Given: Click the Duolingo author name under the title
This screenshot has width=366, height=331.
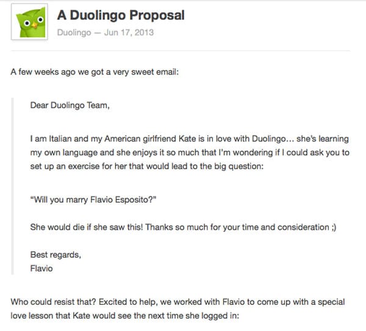Looking at the screenshot, I should pyautogui.click(x=74, y=32).
